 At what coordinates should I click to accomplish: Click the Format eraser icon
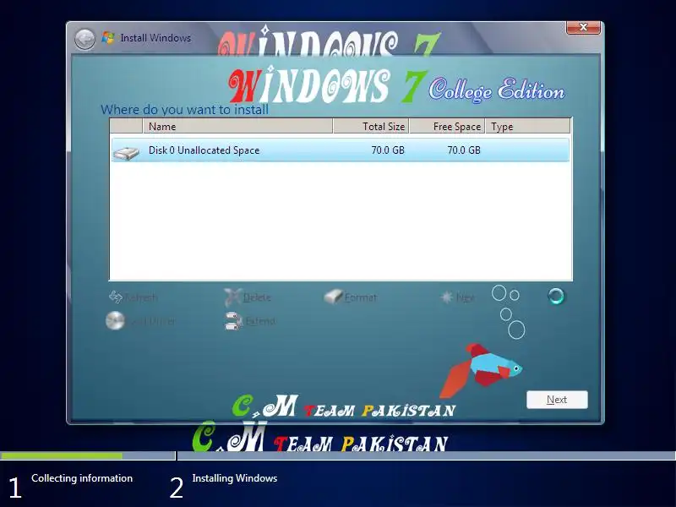(x=333, y=297)
